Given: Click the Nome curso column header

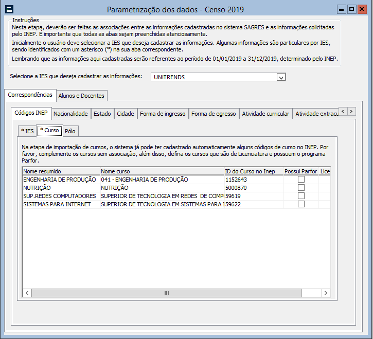Looking at the screenshot, I should pyautogui.click(x=163, y=171).
